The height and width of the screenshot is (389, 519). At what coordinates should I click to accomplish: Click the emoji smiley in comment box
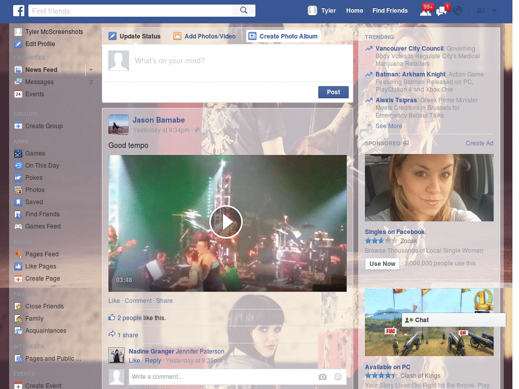[338, 377]
